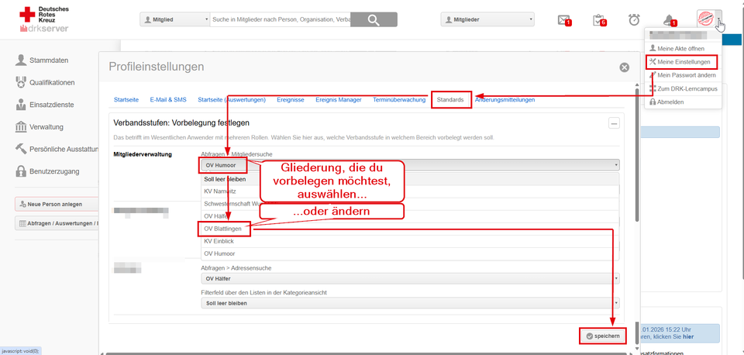This screenshot has width=744, height=355.
Task: Close the Profileinstellungen dialog
Action: pyautogui.click(x=624, y=67)
